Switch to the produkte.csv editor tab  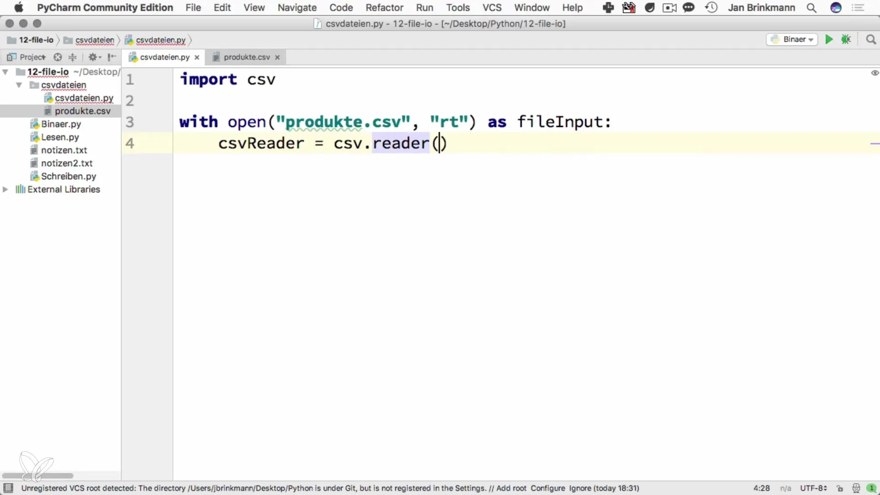tap(247, 57)
